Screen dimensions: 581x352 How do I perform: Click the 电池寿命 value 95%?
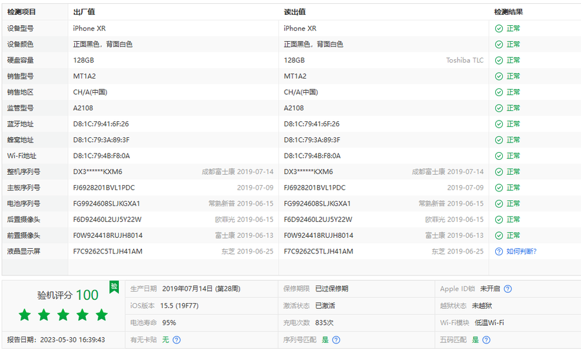point(169,323)
